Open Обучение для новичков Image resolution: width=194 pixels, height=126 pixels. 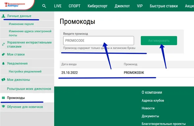point(25,107)
